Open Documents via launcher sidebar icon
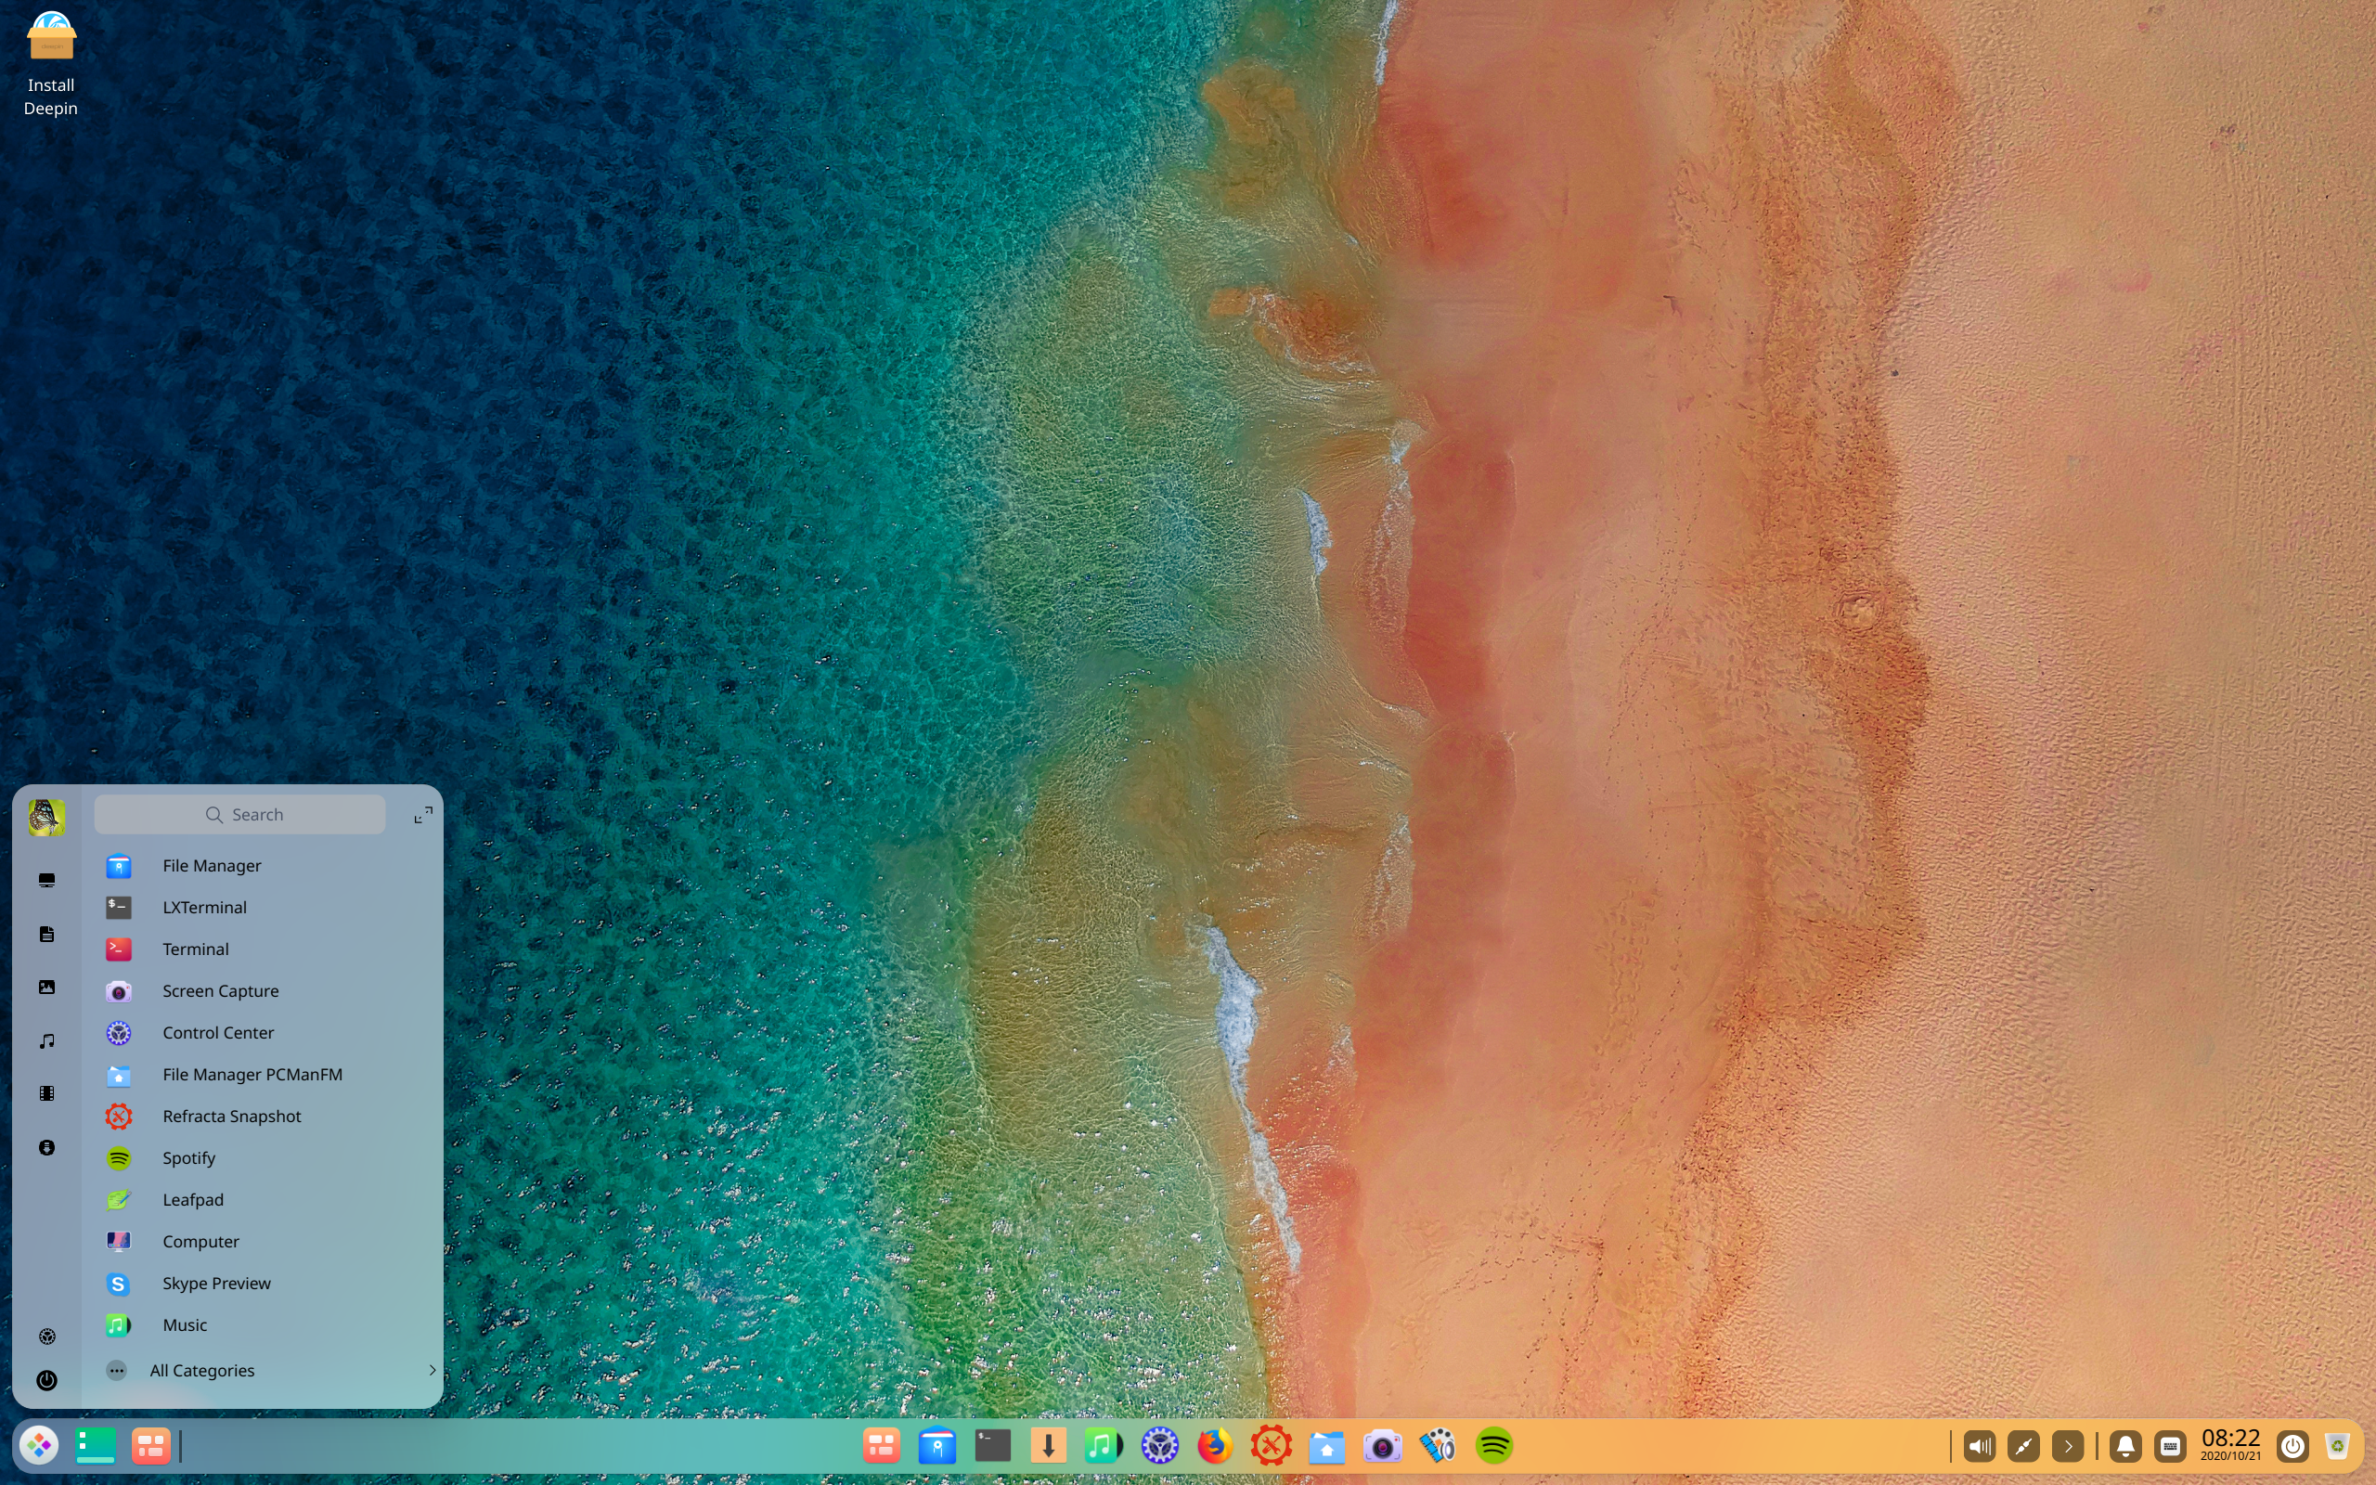 [46, 934]
